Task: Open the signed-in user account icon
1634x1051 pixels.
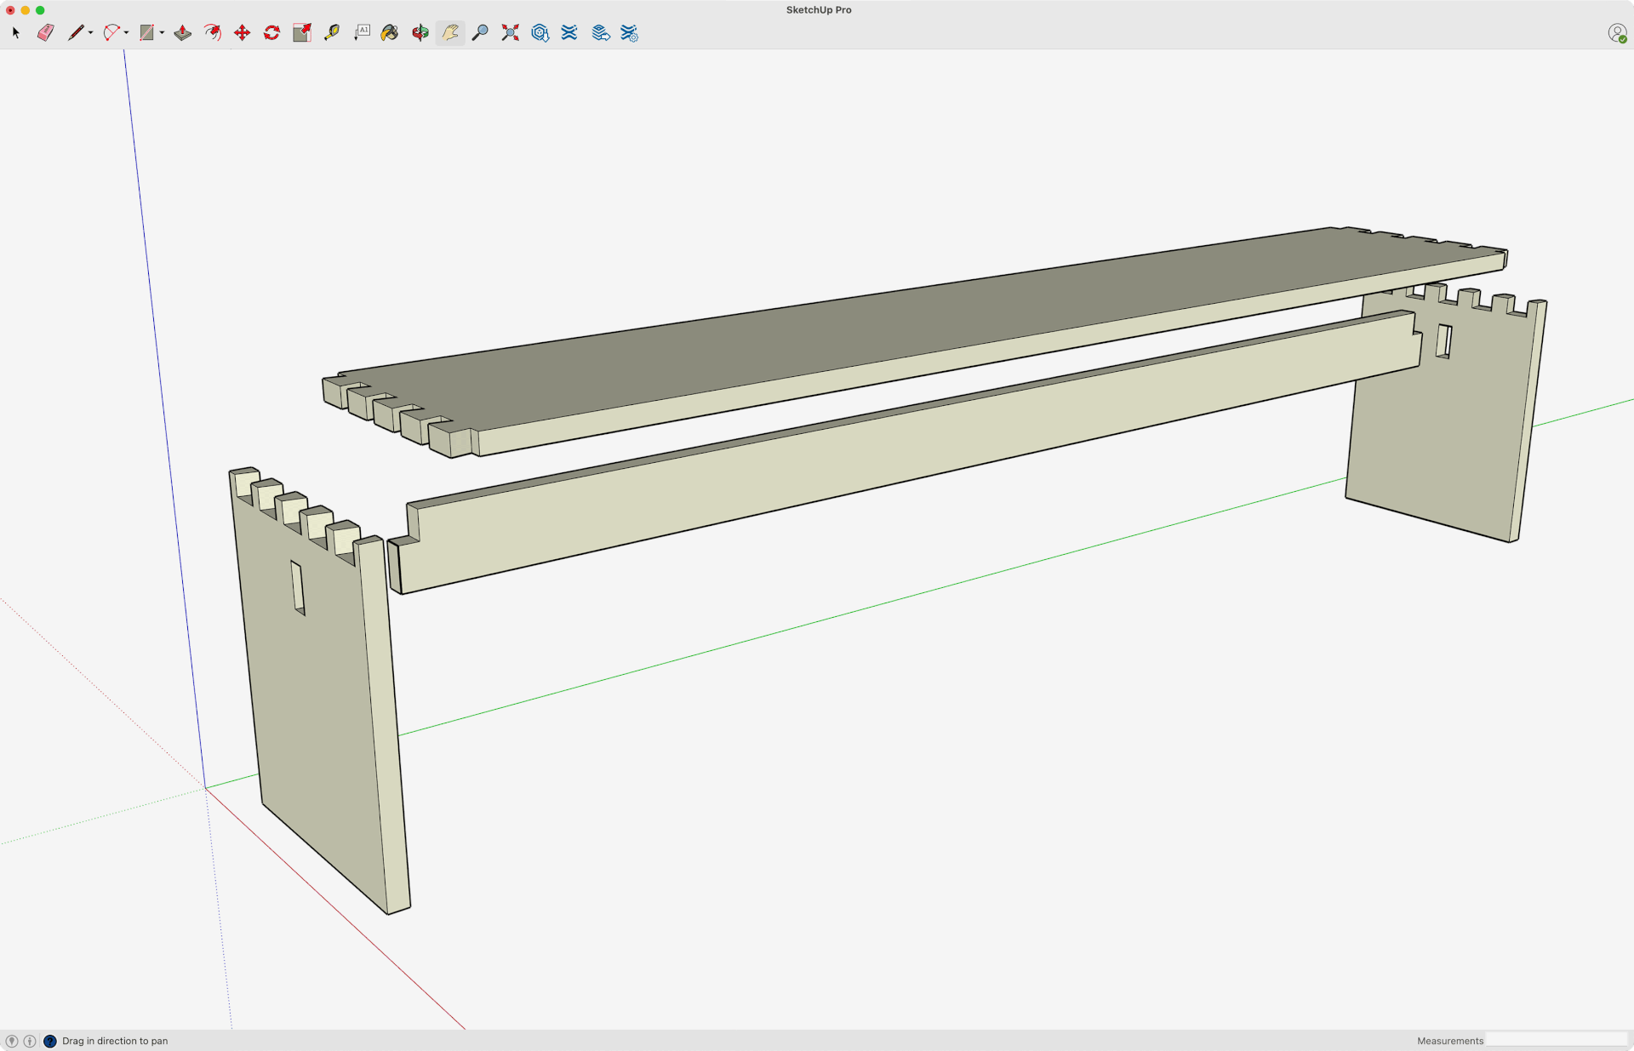Action: (1617, 32)
